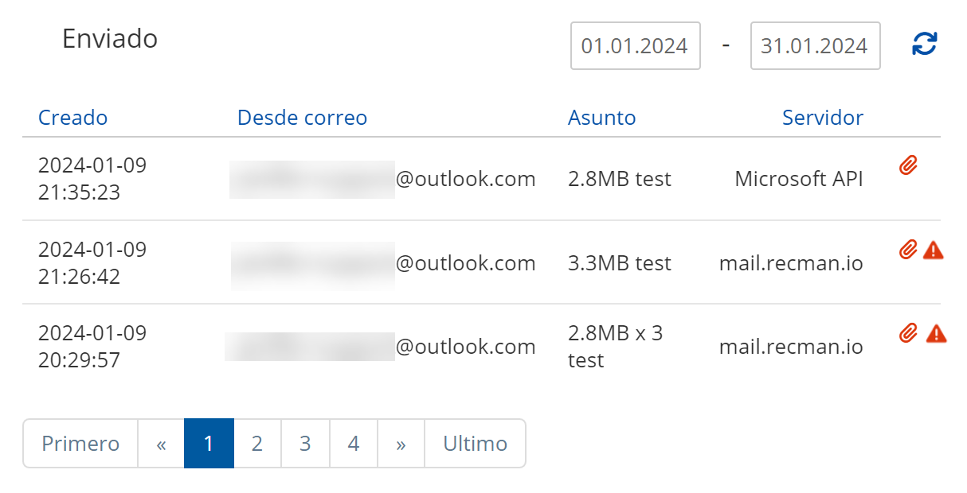Sort by the Creado column header
The width and height of the screenshot is (967, 493).
click(72, 118)
